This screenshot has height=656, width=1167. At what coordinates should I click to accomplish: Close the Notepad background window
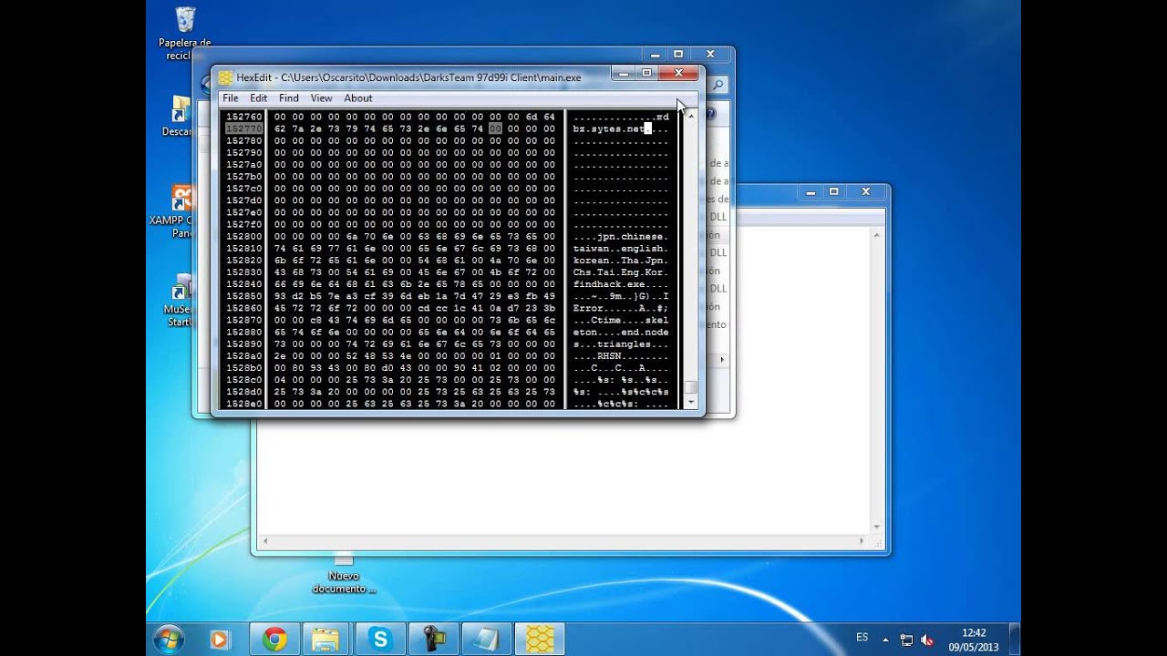coord(866,191)
